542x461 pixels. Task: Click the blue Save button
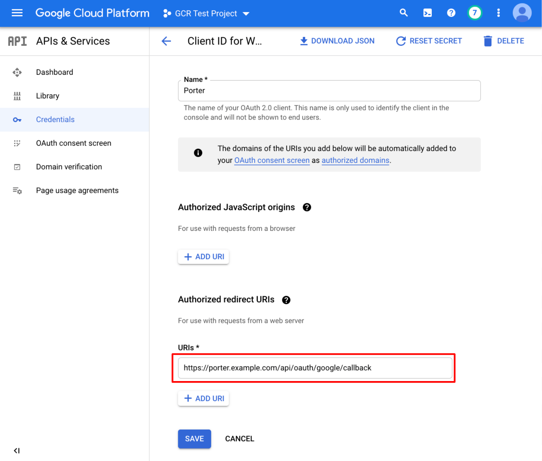point(194,439)
